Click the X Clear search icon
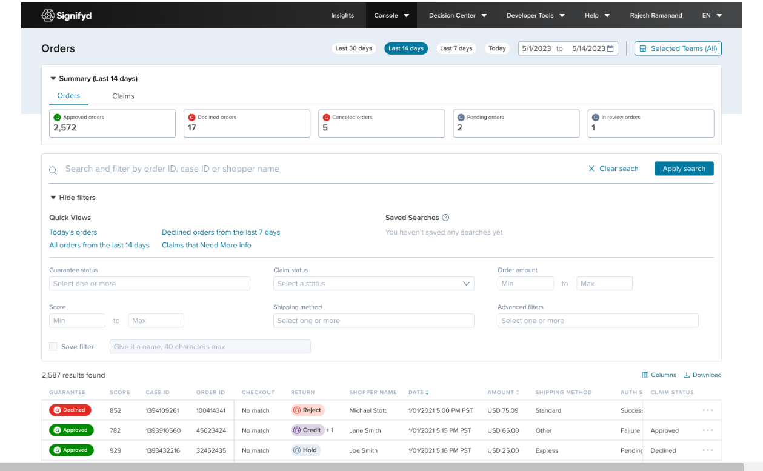The width and height of the screenshot is (763, 471). point(591,169)
